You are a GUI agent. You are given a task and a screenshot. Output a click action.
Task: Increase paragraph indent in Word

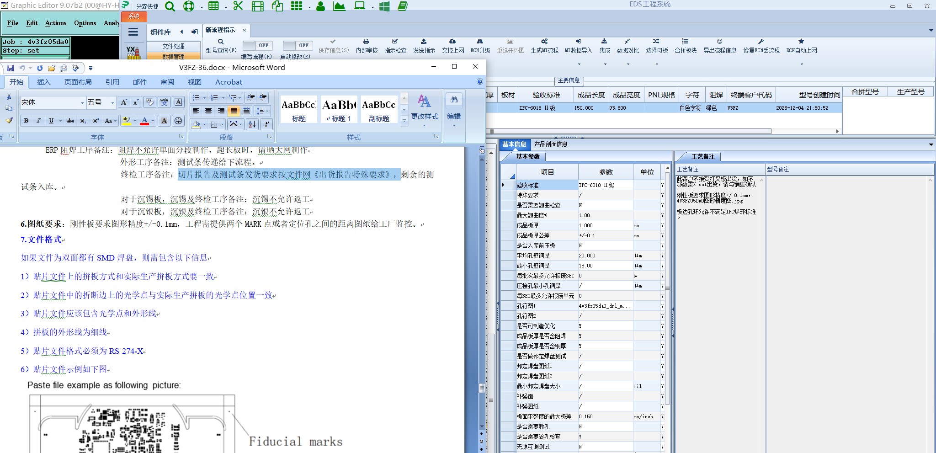263,98
